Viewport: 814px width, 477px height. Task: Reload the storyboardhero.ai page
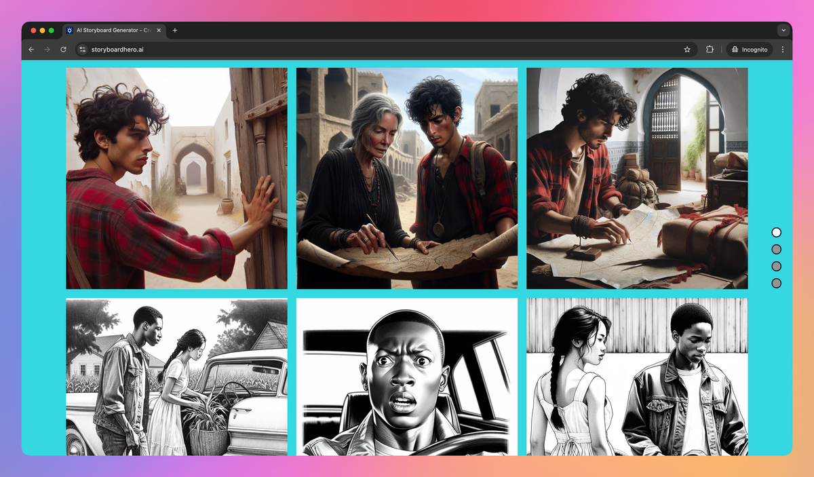pos(64,50)
